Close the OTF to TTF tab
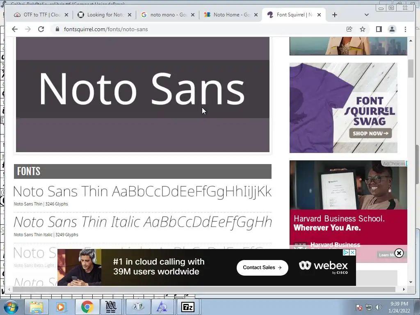The height and width of the screenshot is (315, 420). pos(66,15)
